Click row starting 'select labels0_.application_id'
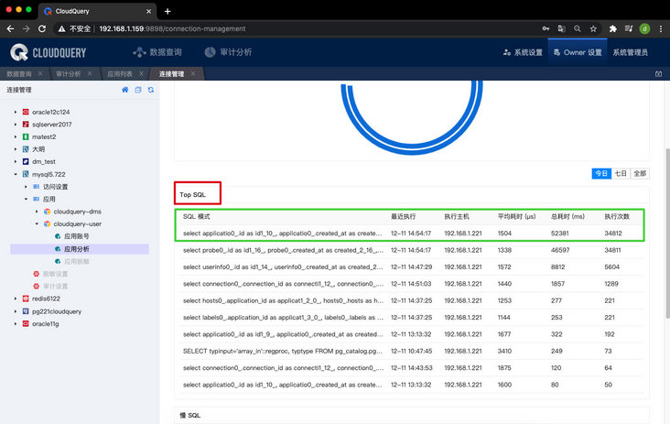This screenshot has height=424, width=670. [x=412, y=317]
